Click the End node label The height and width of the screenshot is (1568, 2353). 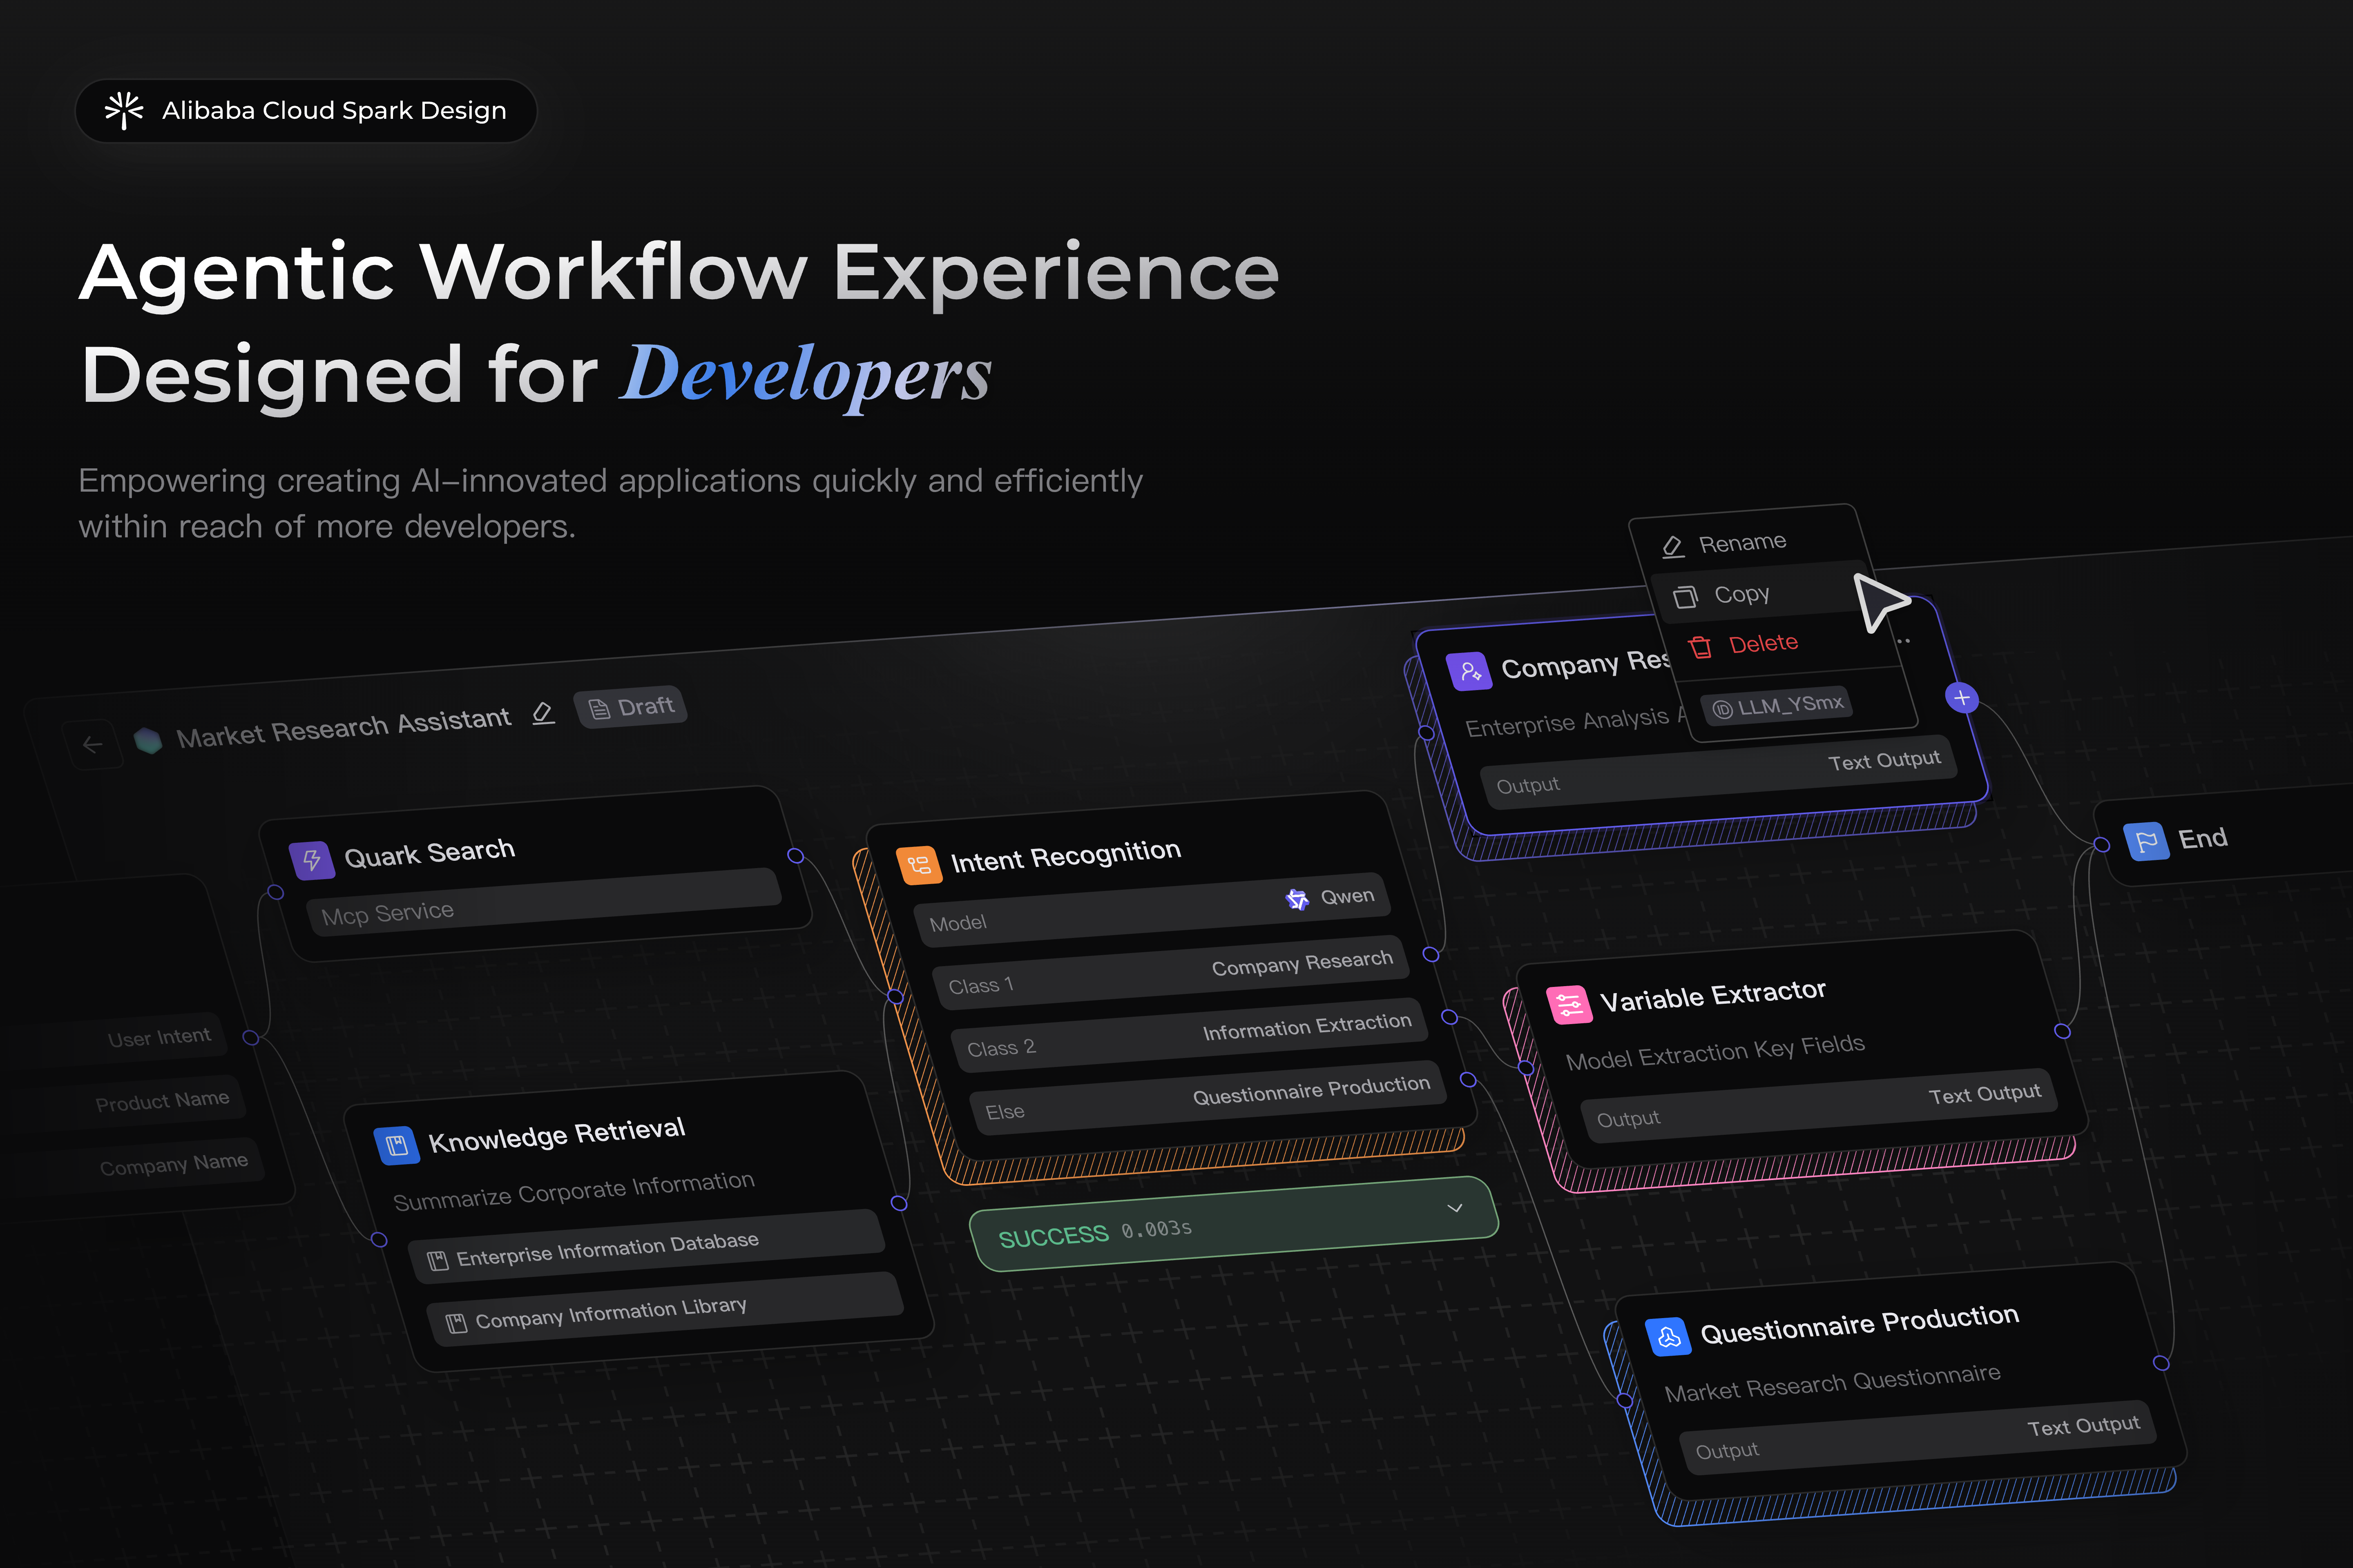click(x=2203, y=838)
